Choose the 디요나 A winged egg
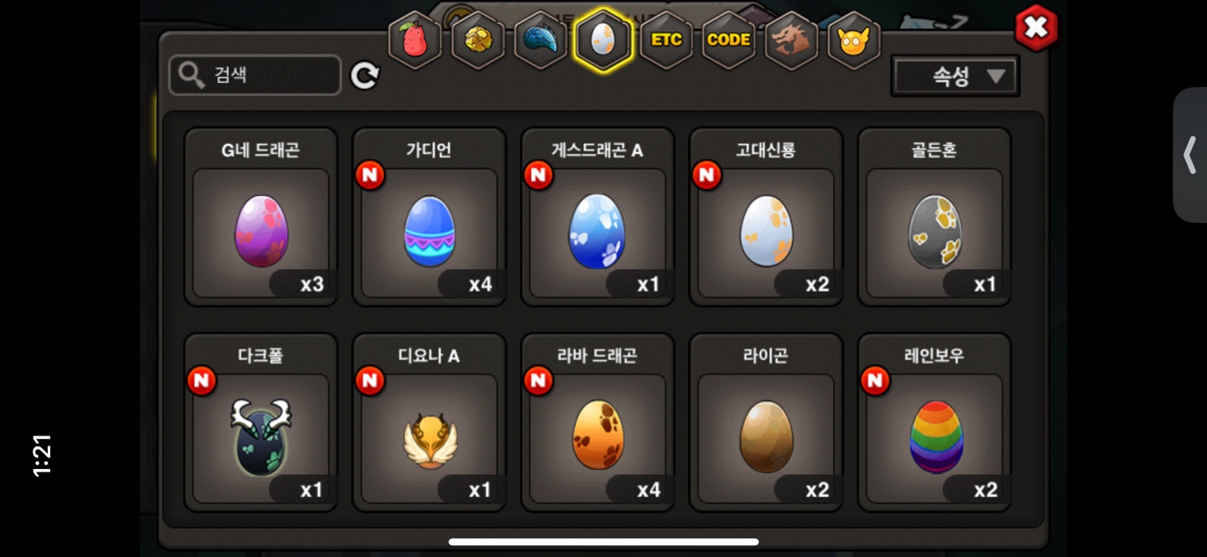The image size is (1207, 557). (429, 423)
